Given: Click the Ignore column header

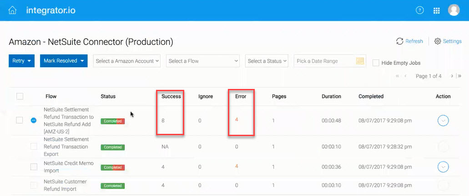Looking at the screenshot, I should [206, 96].
